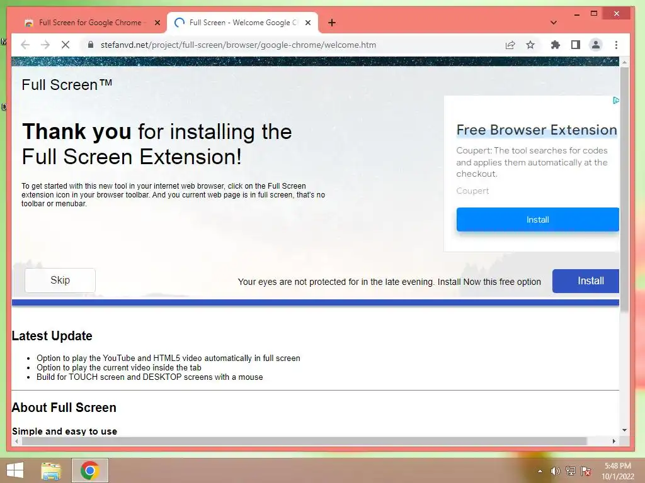645x483 pixels.
Task: Click the horizontal scrollbar thumb
Action: [304, 441]
